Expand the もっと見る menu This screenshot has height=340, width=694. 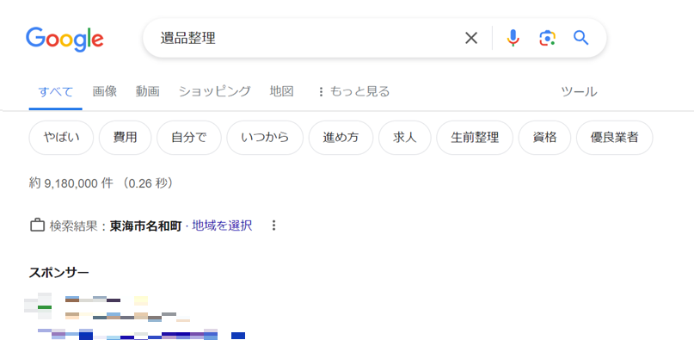coord(353,92)
